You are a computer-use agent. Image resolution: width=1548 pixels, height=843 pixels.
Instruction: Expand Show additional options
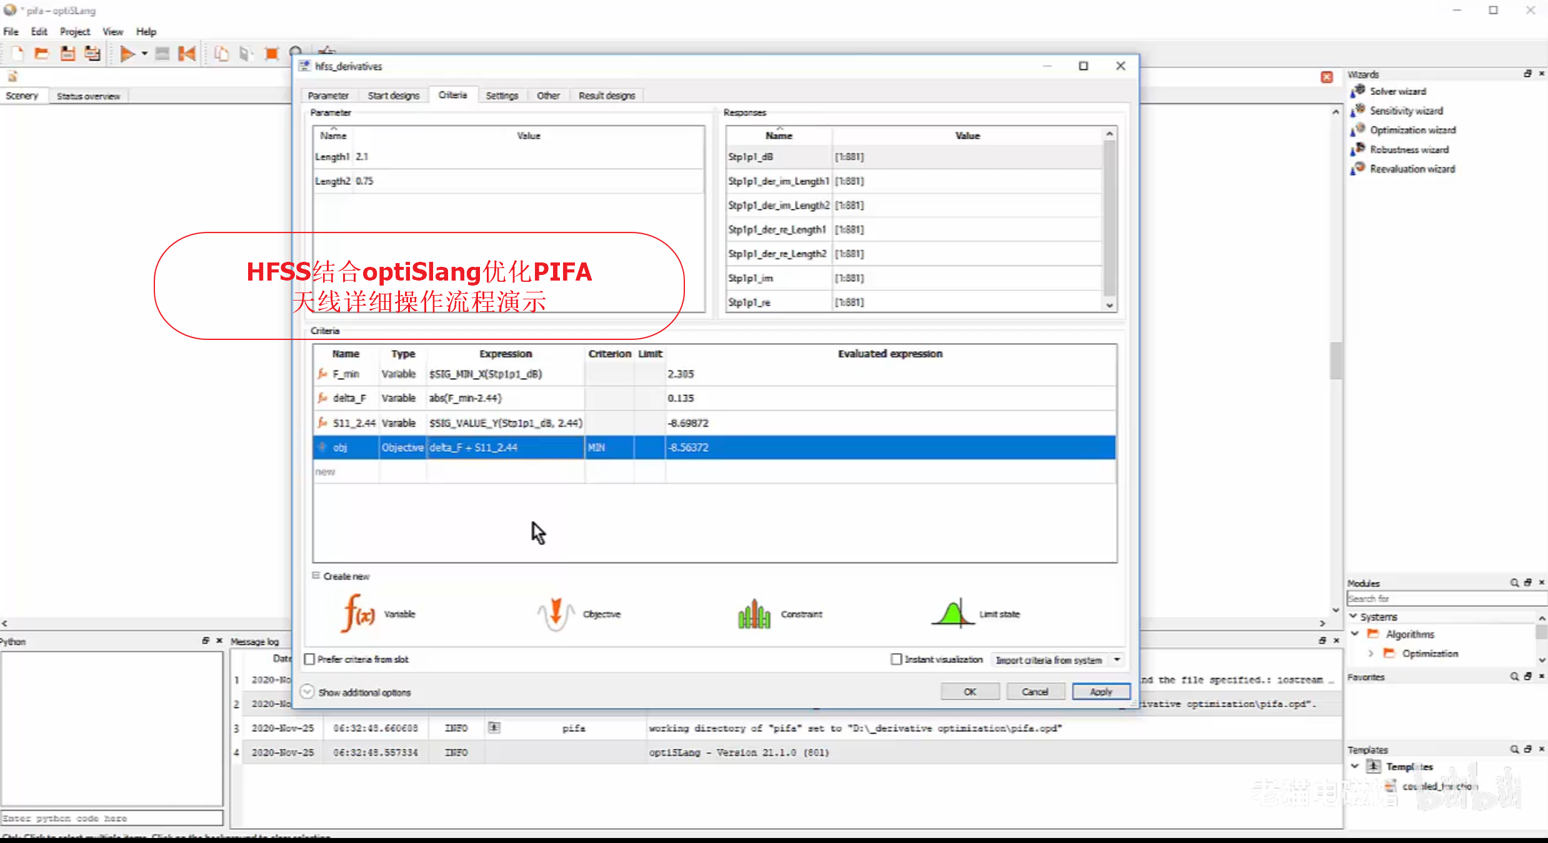click(x=307, y=692)
